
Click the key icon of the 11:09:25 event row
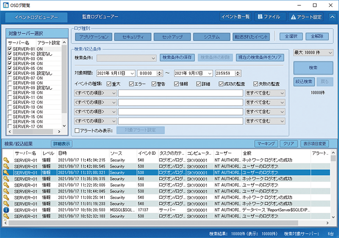(x=6, y=198)
